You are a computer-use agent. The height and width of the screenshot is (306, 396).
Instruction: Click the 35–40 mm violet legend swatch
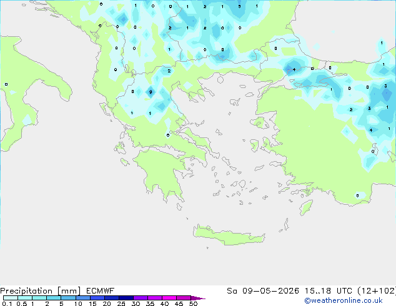coord(155,298)
